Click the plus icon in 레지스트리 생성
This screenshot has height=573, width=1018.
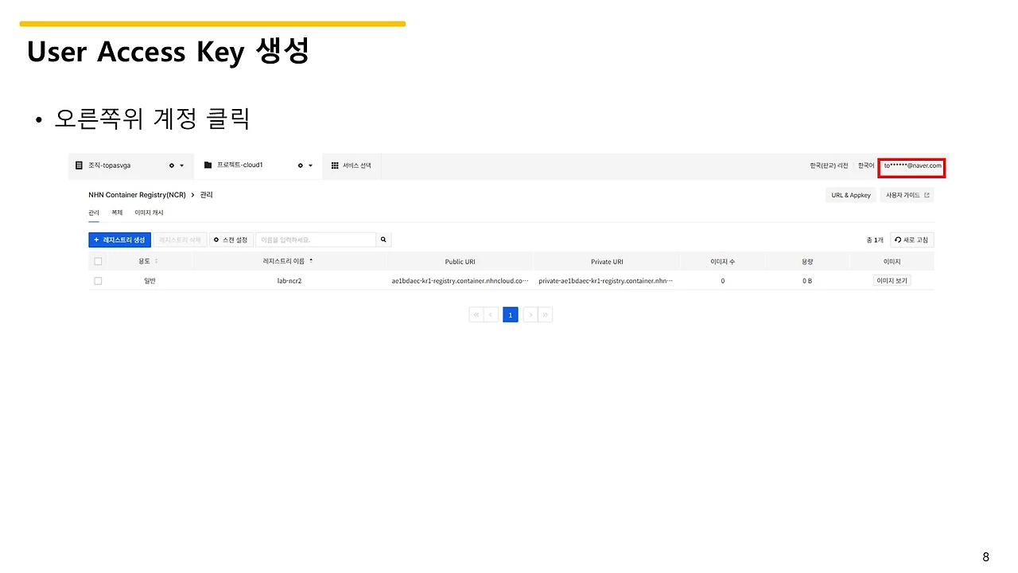[x=97, y=240]
